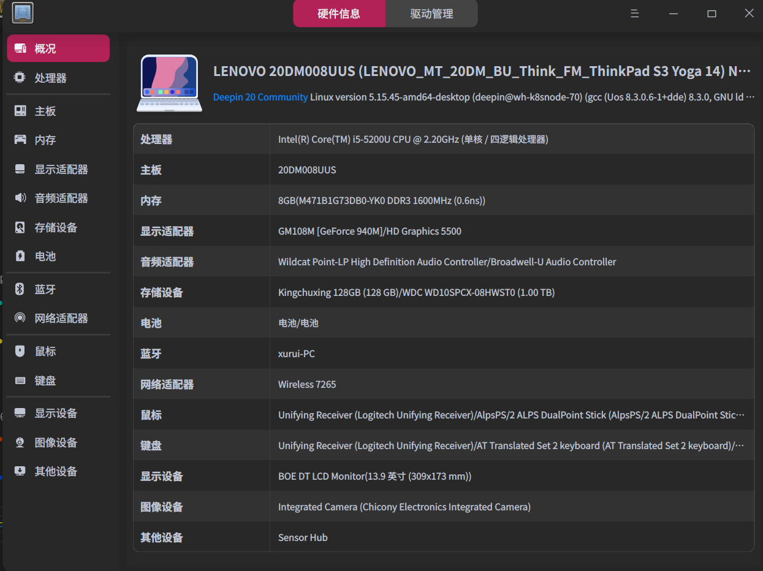Open 网络适配器 network adapter sidebar icon
Viewport: 763px width, 571px height.
20,318
